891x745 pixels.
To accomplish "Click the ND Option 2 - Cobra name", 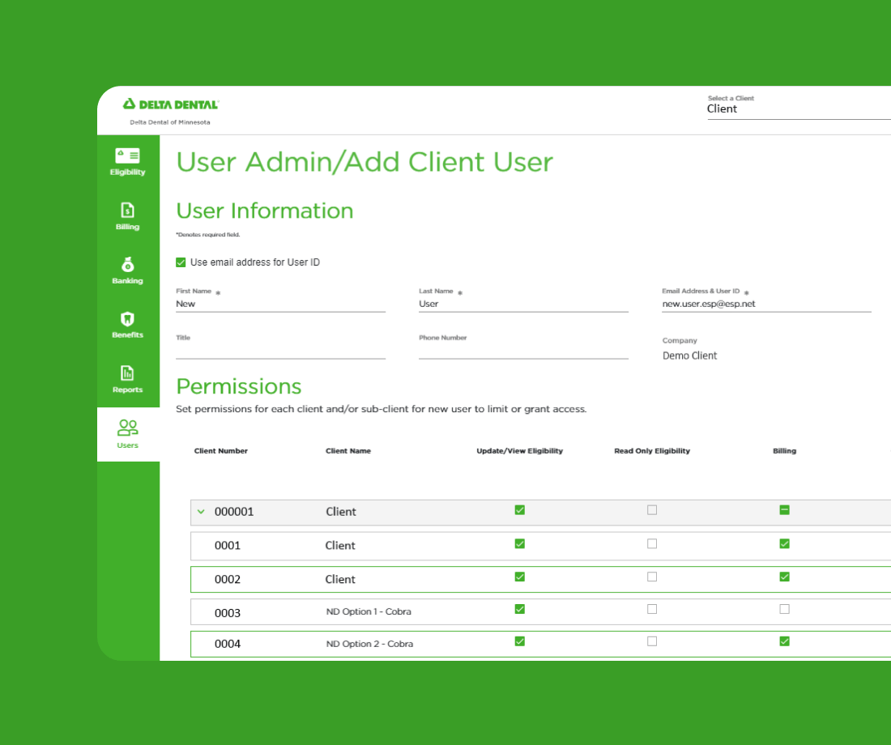I will [x=370, y=644].
